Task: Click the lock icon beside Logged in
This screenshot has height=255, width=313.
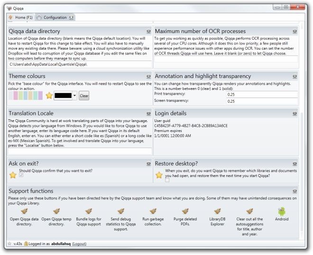Action: 26,244
